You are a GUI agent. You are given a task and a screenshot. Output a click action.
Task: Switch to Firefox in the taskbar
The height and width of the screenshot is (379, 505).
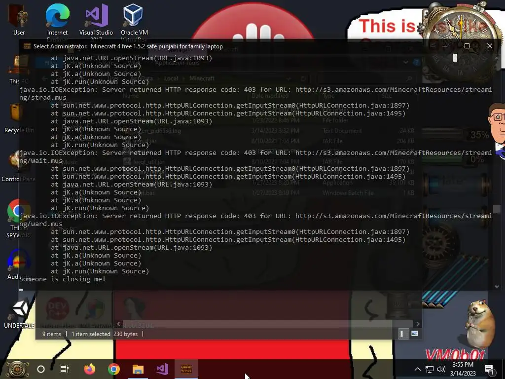coord(90,369)
